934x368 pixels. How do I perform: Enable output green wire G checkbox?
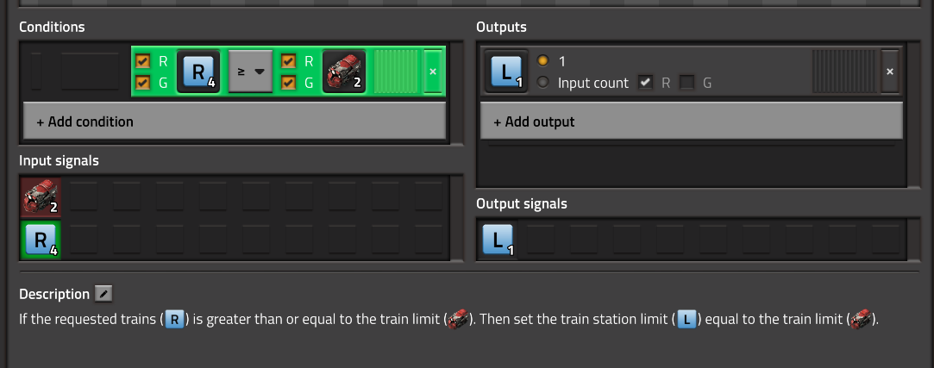tap(686, 83)
